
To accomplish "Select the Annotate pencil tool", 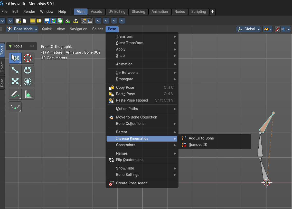I will [x=15, y=94].
